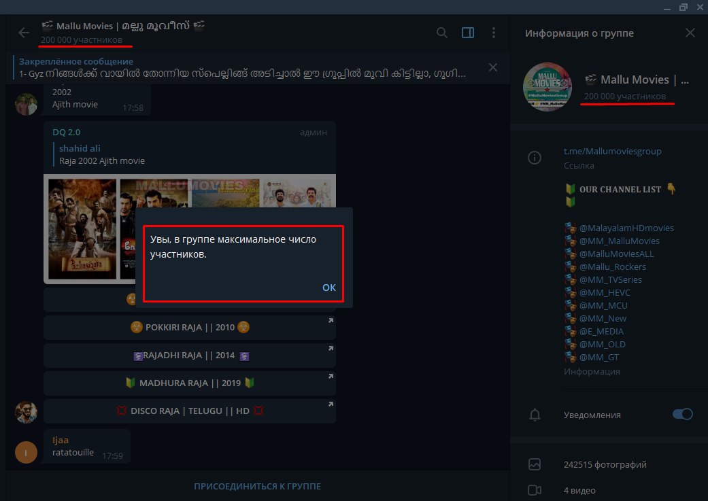Click the Ijaa sender name

(x=61, y=440)
